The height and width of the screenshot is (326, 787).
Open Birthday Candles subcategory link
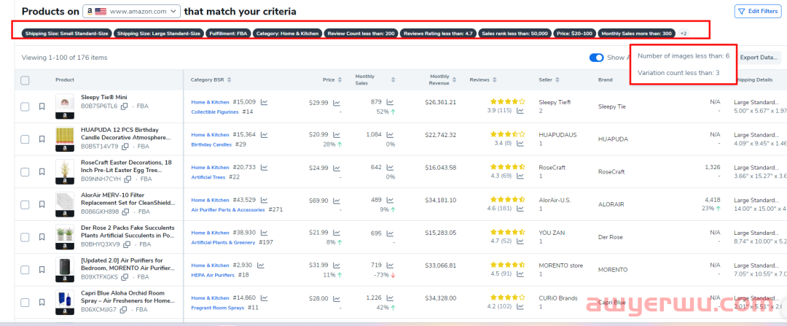point(211,144)
